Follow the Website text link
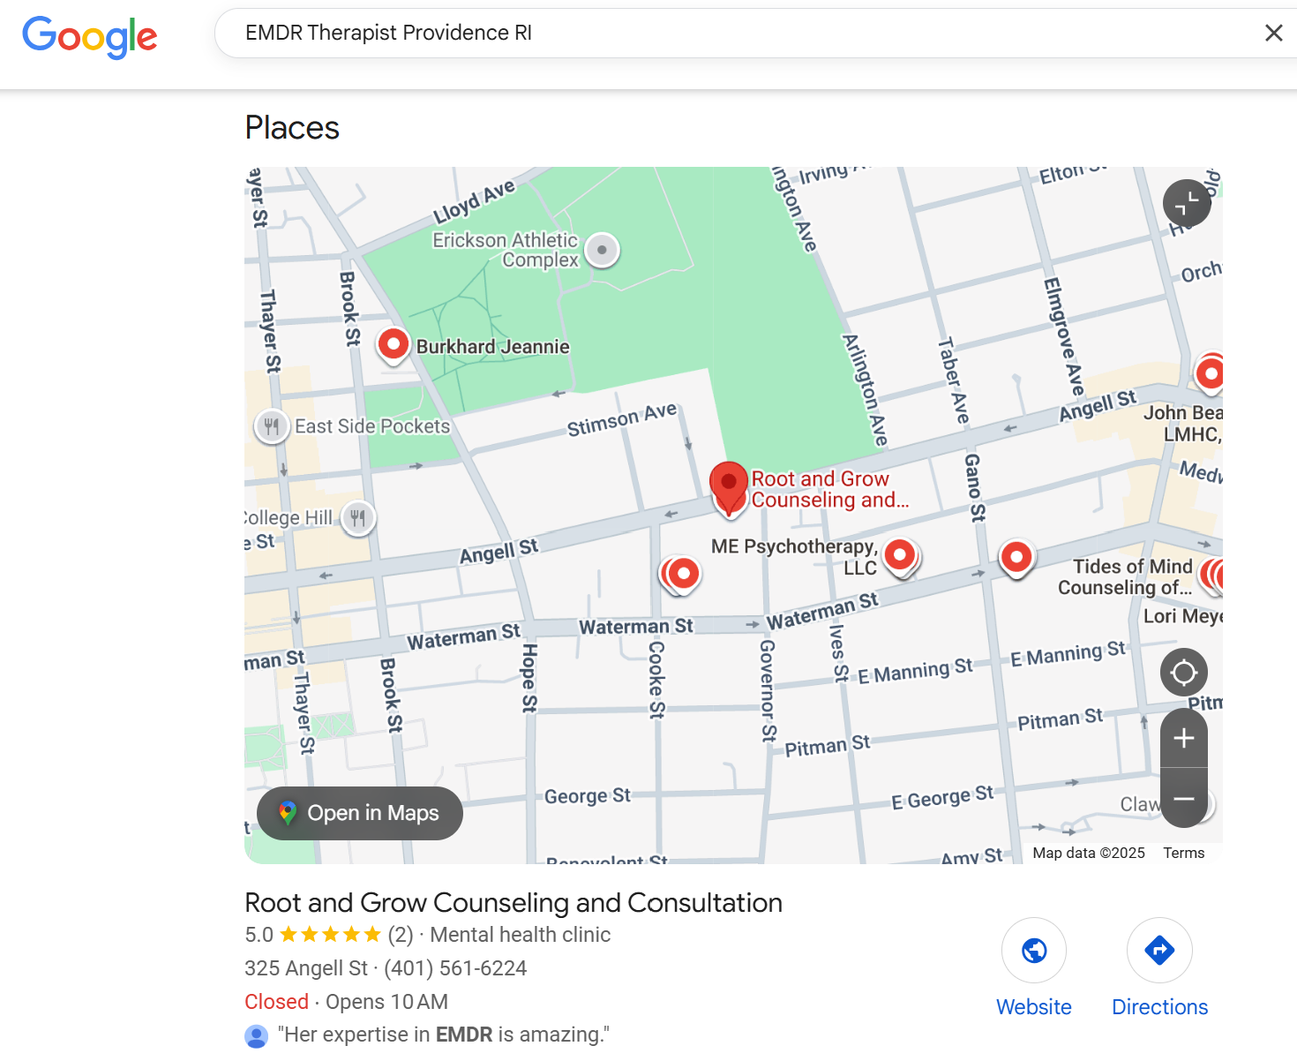Screen dimensions: 1297x1061 coord(1034,1007)
